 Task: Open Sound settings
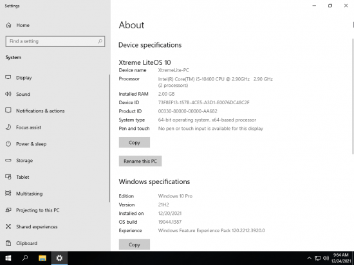[55, 94]
